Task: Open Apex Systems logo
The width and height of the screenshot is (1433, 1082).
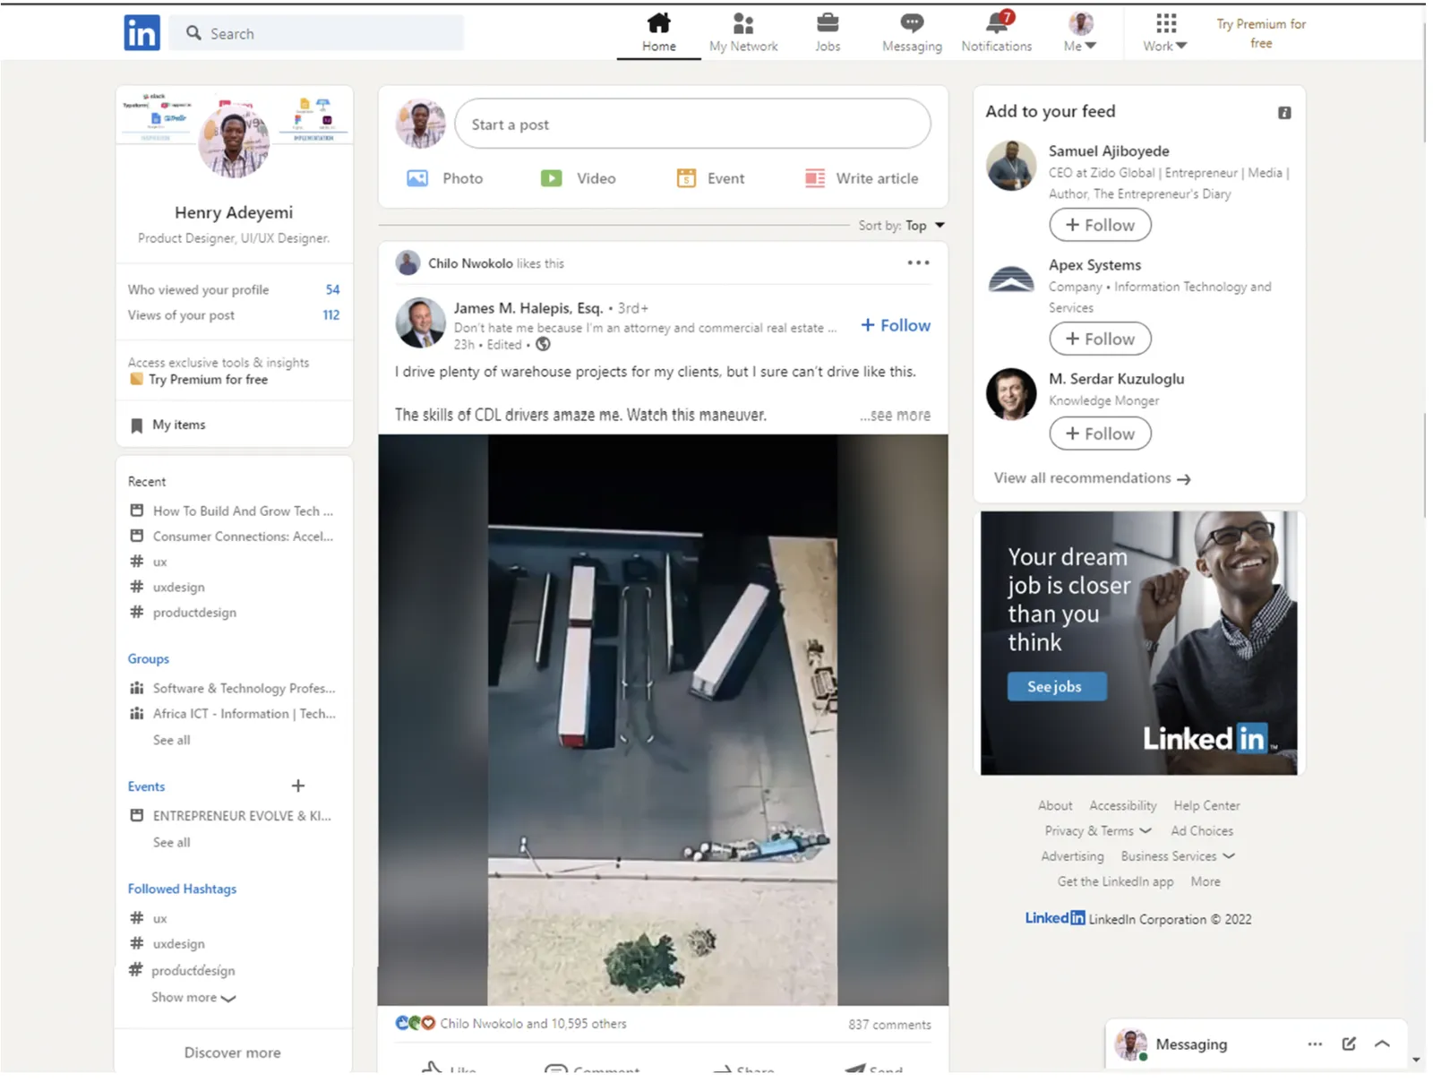Action: [1011, 279]
